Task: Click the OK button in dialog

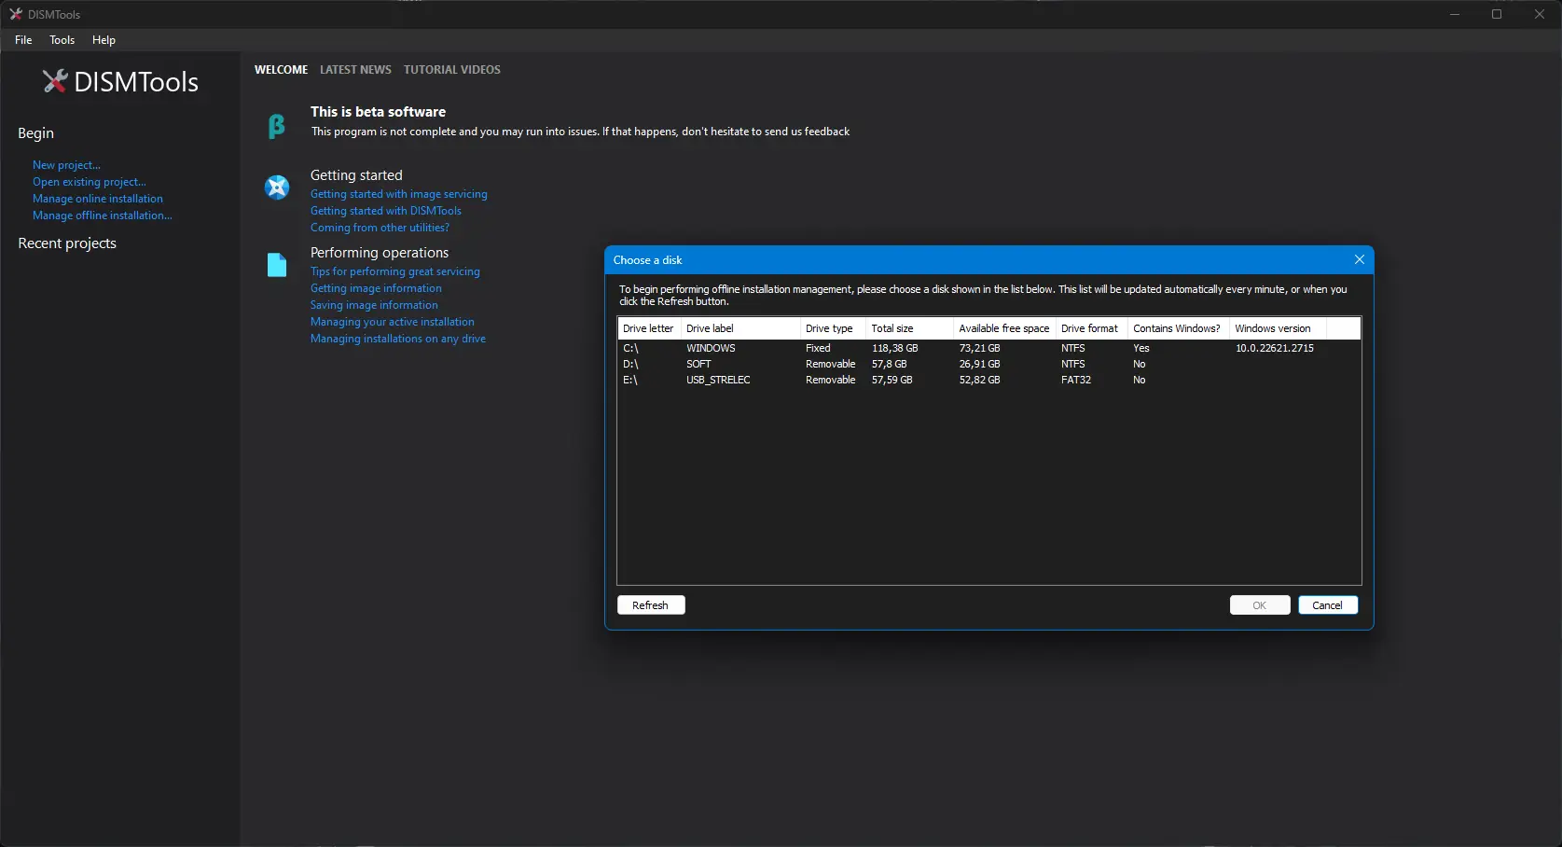Action: [1260, 605]
